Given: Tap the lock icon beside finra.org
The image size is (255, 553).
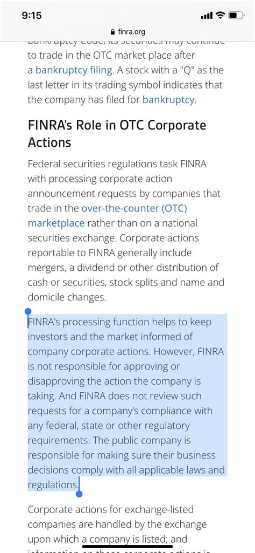Looking at the screenshot, I should click(112, 32).
